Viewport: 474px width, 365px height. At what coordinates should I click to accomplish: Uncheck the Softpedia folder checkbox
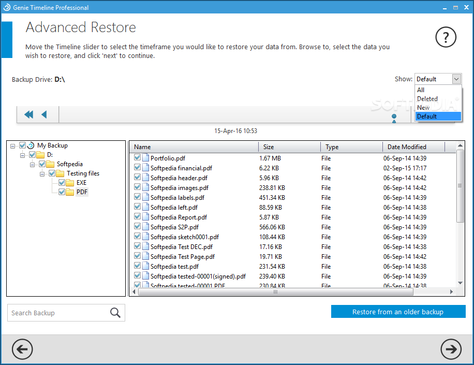point(42,164)
